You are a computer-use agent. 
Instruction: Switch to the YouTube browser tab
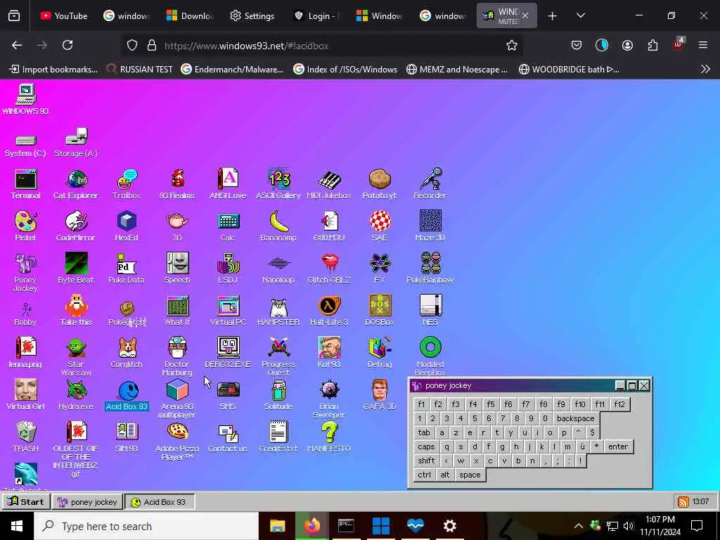click(63, 15)
